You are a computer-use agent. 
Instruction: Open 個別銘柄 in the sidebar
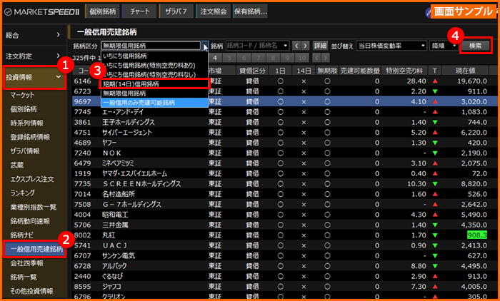point(24,109)
